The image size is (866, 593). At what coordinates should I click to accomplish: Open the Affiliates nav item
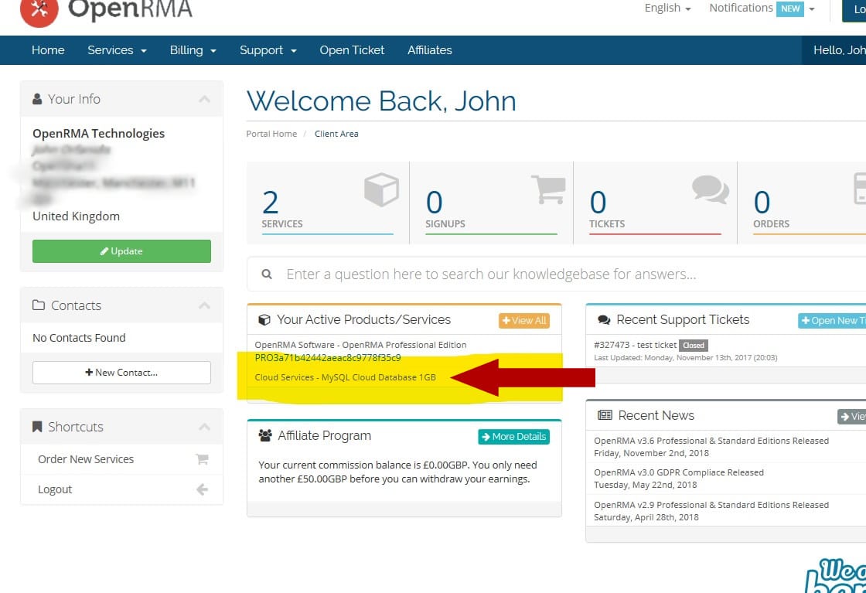tap(430, 50)
